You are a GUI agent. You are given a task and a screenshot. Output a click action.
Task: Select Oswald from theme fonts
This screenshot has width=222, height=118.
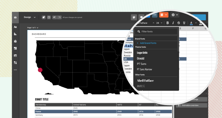140,58
